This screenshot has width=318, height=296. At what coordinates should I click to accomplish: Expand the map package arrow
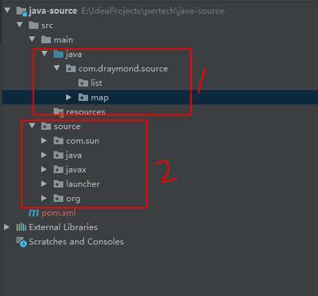pos(69,98)
